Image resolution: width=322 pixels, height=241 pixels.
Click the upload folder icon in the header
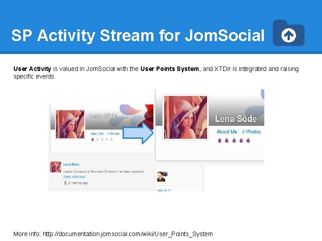pyautogui.click(x=288, y=33)
